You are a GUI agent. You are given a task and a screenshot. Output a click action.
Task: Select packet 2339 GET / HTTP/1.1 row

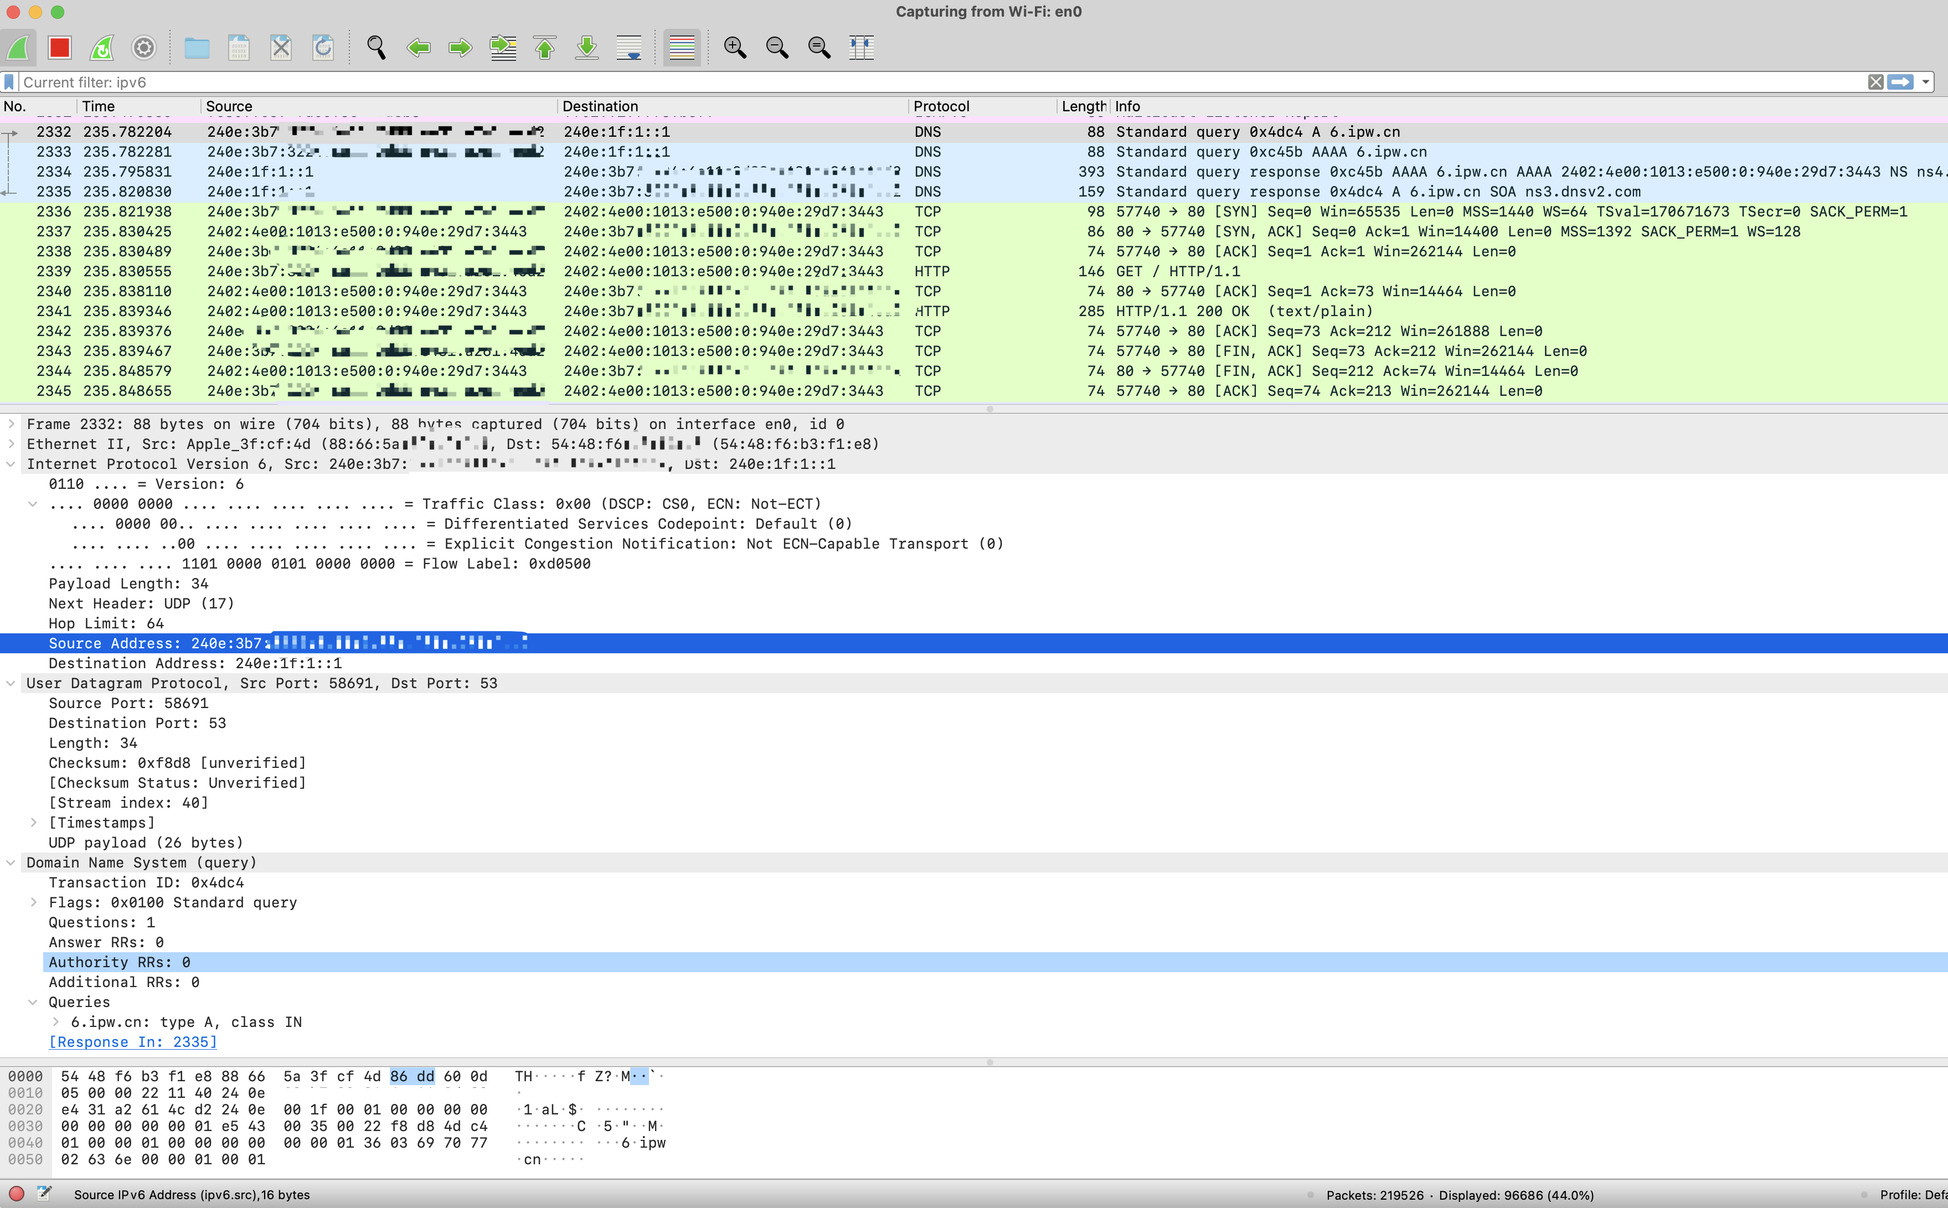(x=974, y=272)
